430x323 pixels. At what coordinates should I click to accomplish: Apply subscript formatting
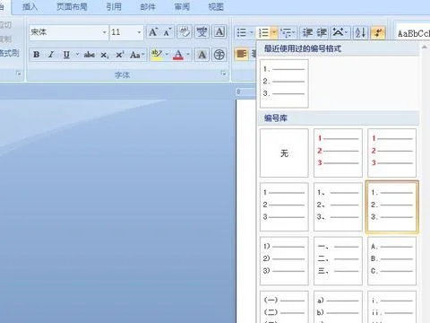click(105, 55)
